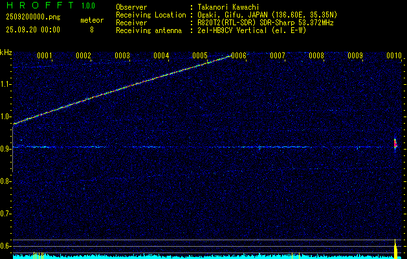Click the bright meteor echo at right edge
The image size is (407, 259).
pyautogui.click(x=395, y=144)
